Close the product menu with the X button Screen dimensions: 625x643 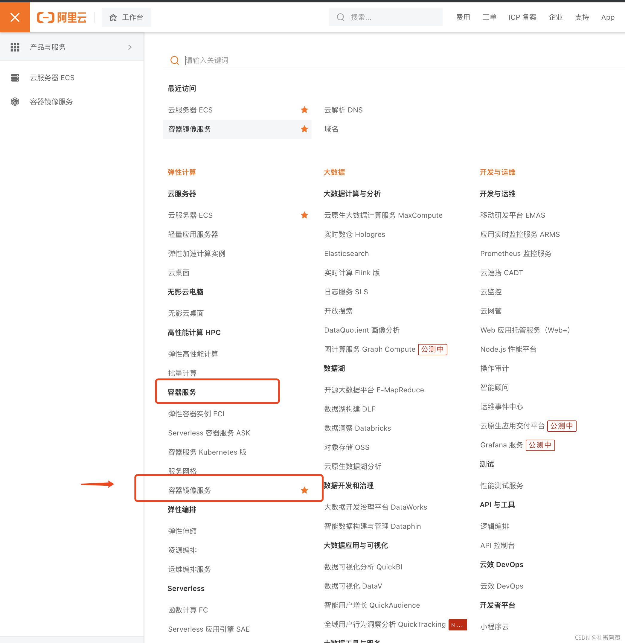coord(15,17)
